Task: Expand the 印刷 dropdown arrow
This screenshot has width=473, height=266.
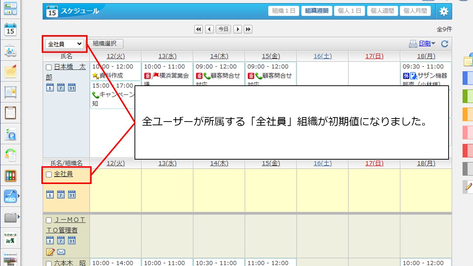Action: pyautogui.click(x=433, y=44)
